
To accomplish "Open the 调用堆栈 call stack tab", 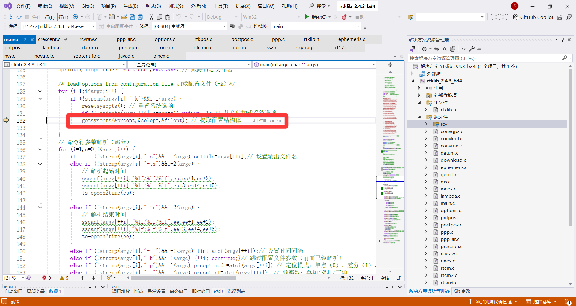I will pos(121,291).
